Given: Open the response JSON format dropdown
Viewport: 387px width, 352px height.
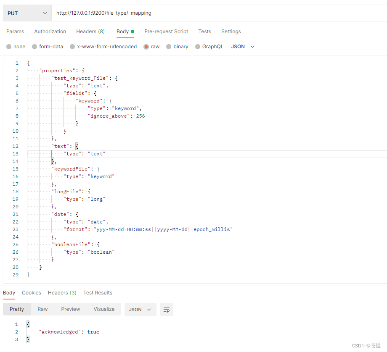Looking at the screenshot, I should click(x=140, y=309).
